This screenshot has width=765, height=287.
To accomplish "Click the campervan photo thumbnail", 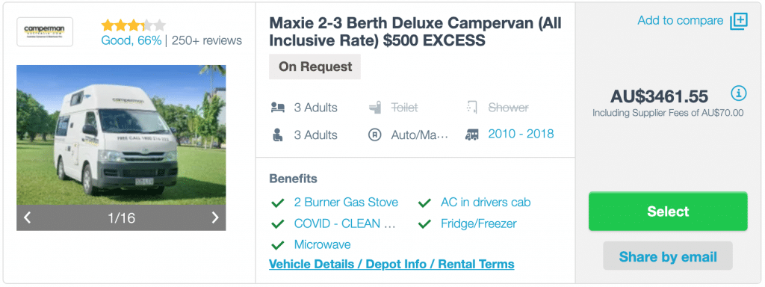I will (121, 135).
